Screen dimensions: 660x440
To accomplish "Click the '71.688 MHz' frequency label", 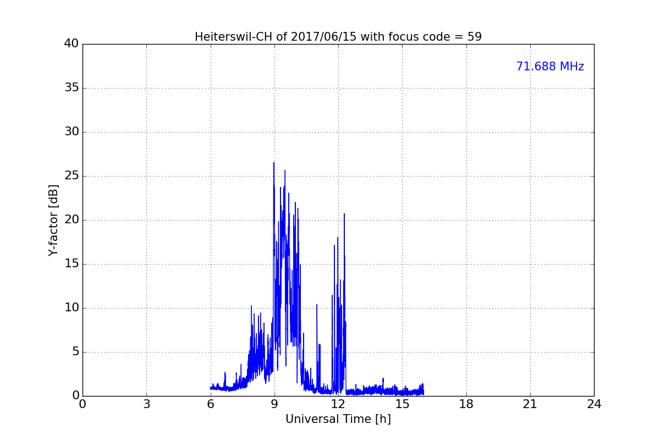I will [x=550, y=67].
